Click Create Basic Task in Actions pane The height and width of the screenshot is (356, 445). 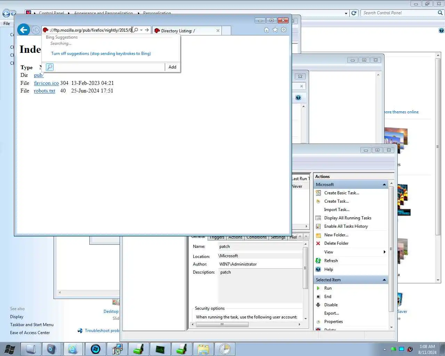(341, 193)
